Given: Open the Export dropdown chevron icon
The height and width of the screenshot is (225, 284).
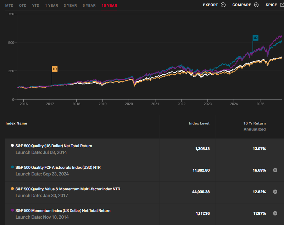Looking at the screenshot, I should tap(223, 5).
